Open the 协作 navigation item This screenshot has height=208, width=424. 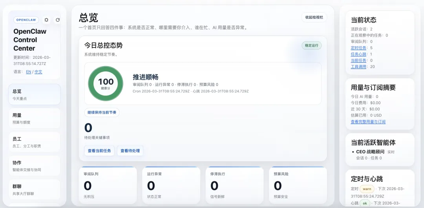tap(35, 166)
